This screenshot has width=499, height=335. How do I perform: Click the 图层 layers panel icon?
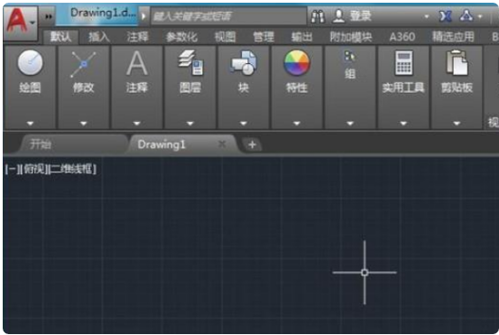[190, 62]
